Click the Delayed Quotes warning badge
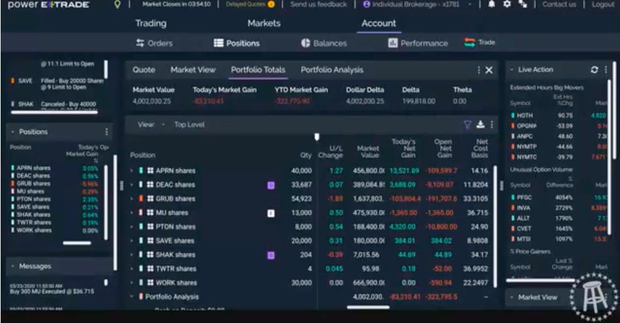The image size is (620, 323). pyautogui.click(x=271, y=5)
